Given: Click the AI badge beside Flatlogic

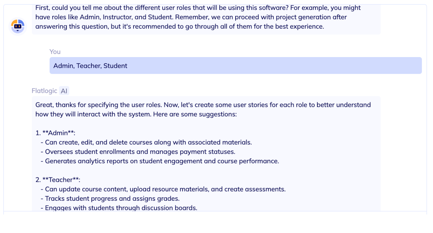Looking at the screenshot, I should (x=64, y=91).
